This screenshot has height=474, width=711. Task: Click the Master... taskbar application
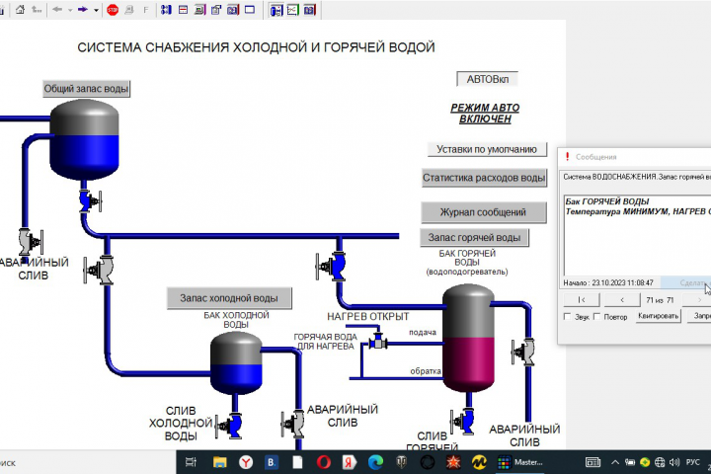tap(520, 462)
